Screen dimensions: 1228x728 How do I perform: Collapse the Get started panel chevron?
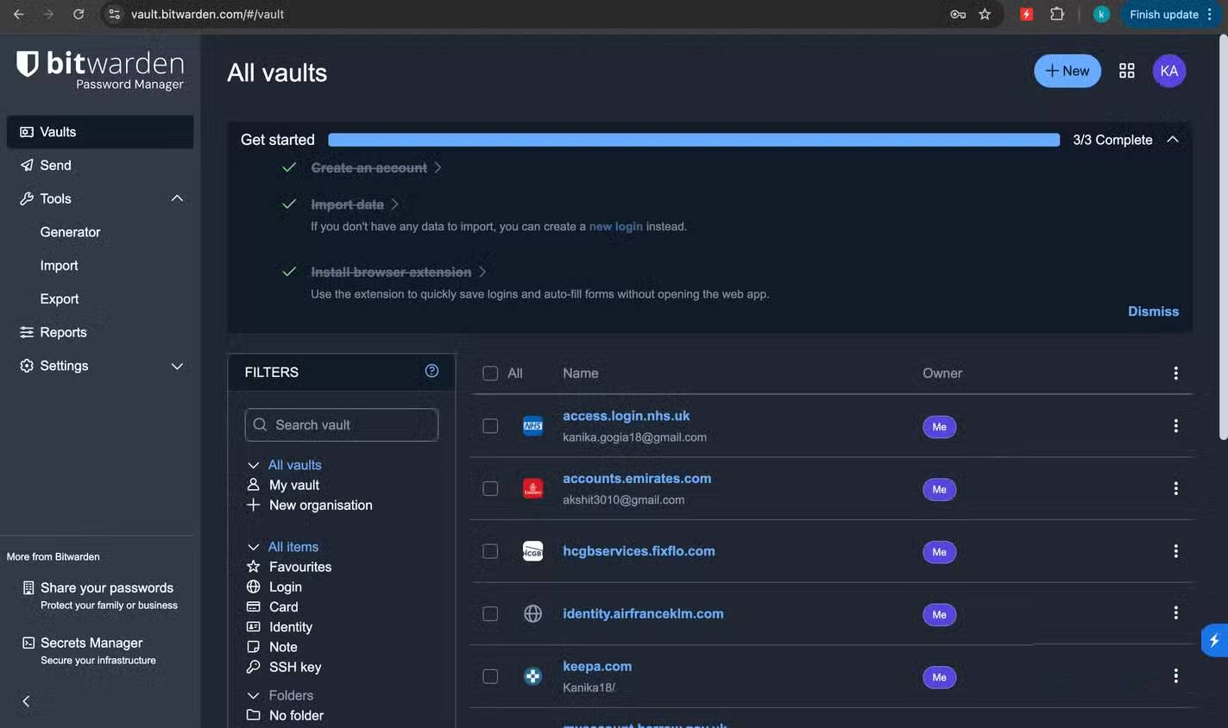tap(1173, 139)
